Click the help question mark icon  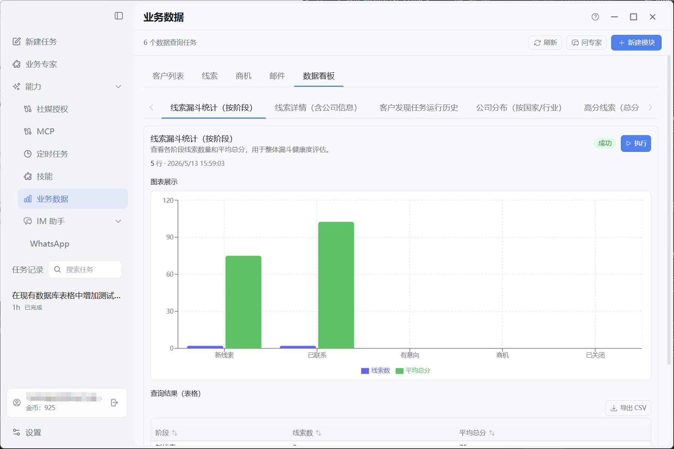[595, 17]
